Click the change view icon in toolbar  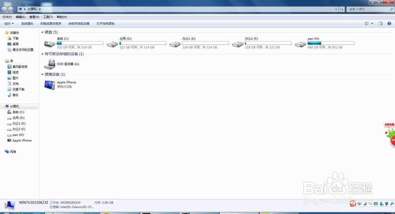pos(367,23)
